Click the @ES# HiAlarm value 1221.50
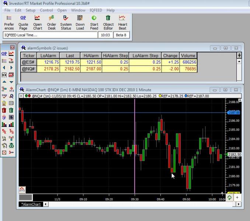Image resolution: width=250 pixels, height=221 pixels. [91, 62]
